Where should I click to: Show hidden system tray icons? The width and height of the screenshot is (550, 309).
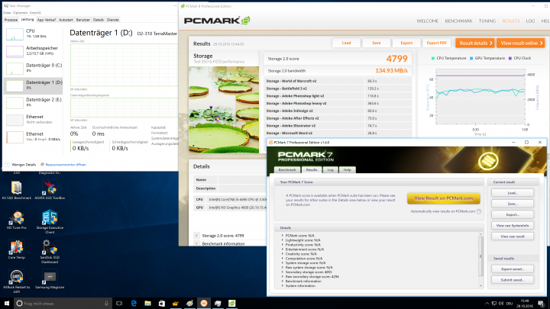coord(487,304)
